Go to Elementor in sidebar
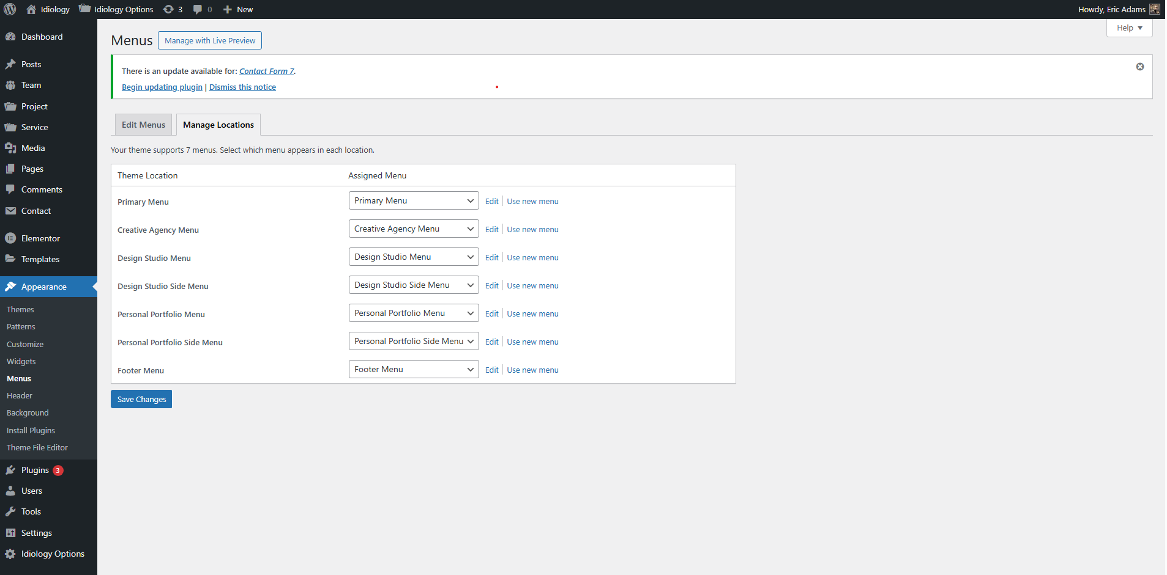This screenshot has width=1167, height=575. point(40,238)
